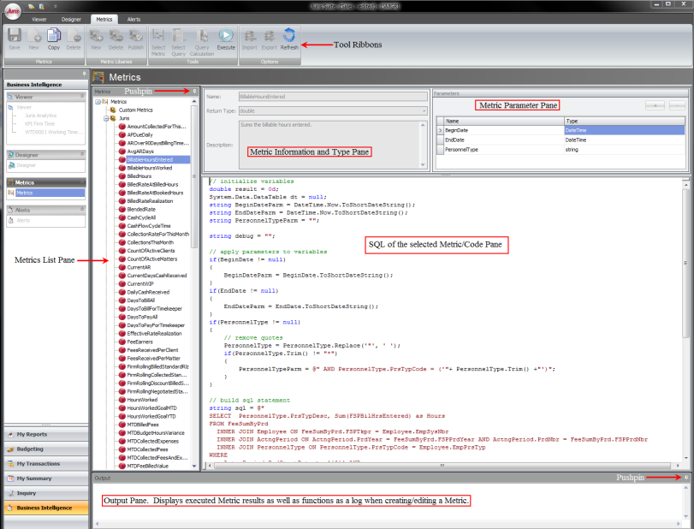Click the Export icon in Options
The height and width of the screenshot is (529, 694).
coord(270,37)
